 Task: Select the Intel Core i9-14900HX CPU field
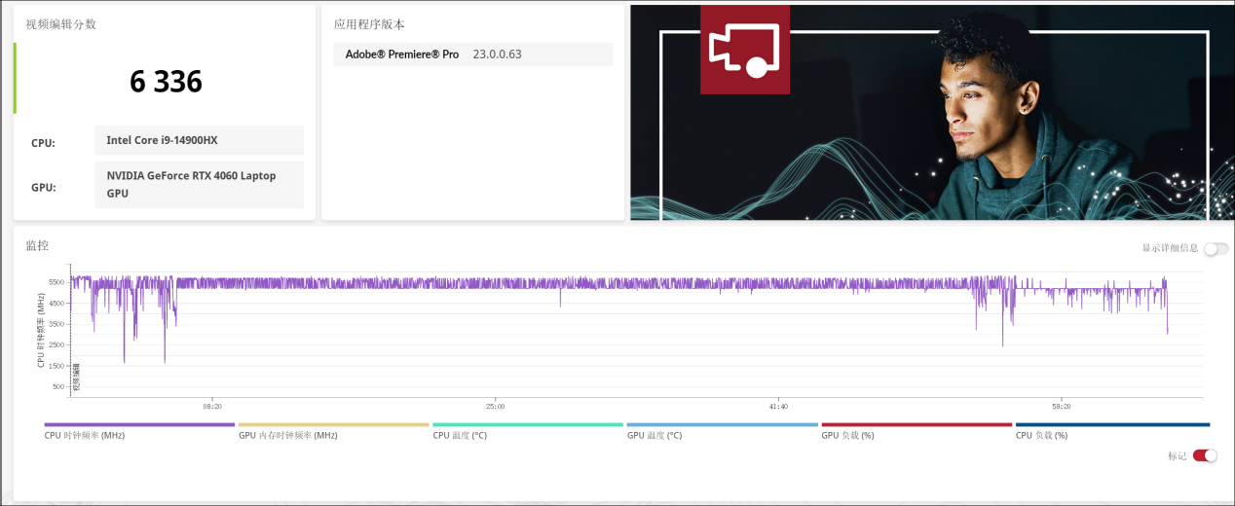coord(199,140)
